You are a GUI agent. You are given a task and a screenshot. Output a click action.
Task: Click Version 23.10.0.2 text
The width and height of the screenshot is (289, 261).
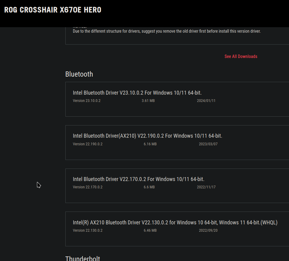click(87, 101)
